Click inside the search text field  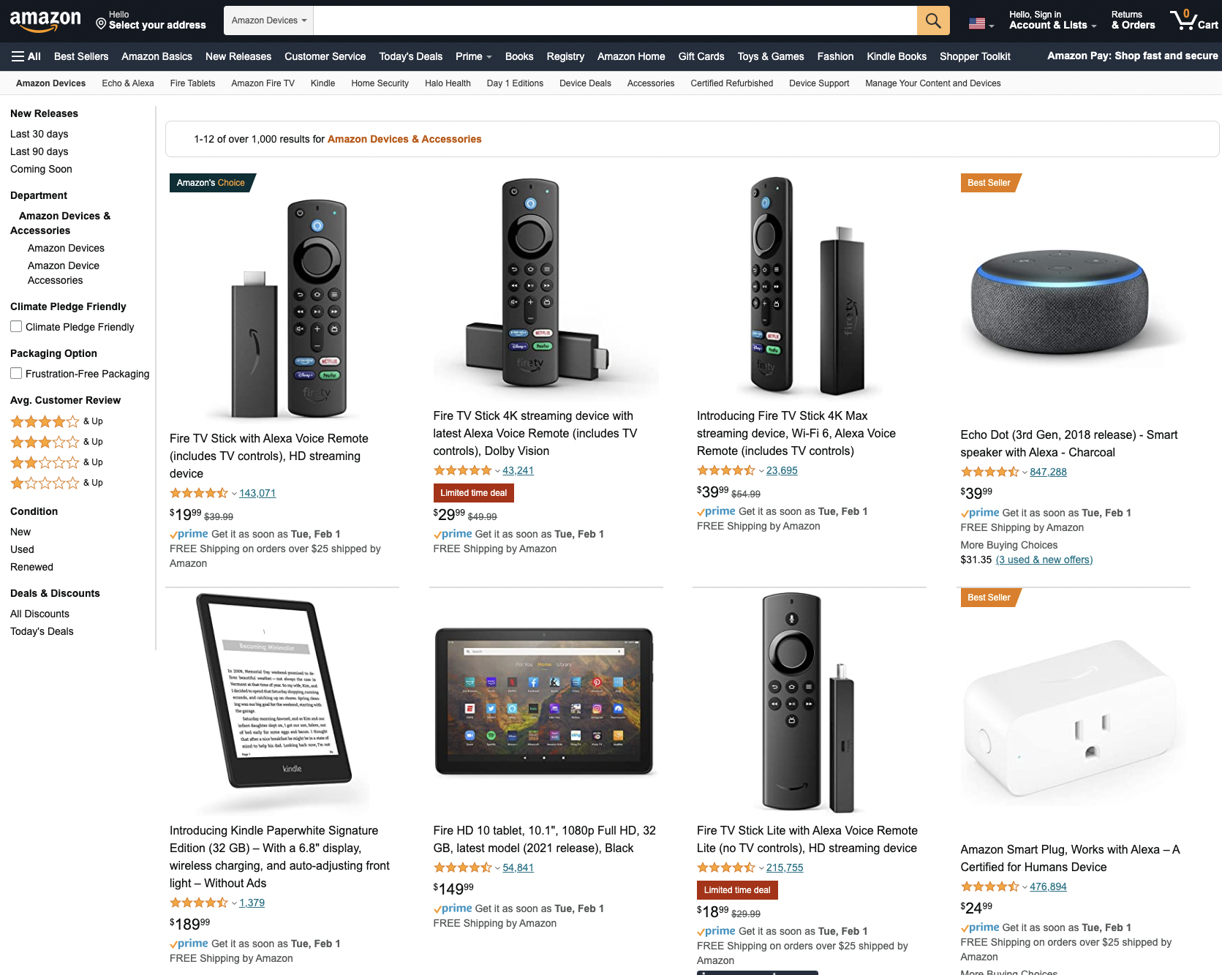(x=615, y=20)
